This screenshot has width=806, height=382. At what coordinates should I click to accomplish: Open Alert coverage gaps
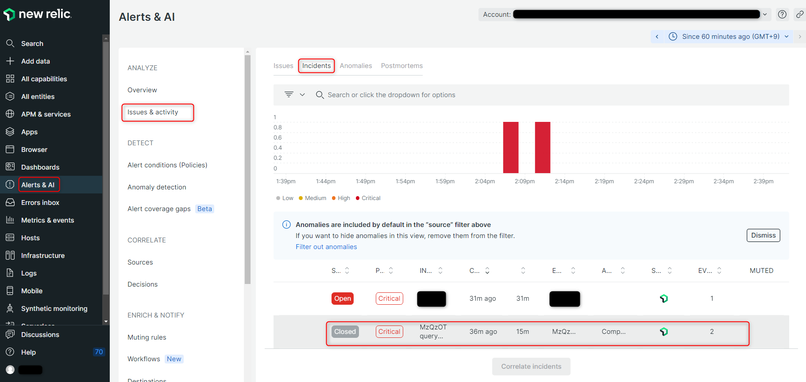pyautogui.click(x=159, y=209)
